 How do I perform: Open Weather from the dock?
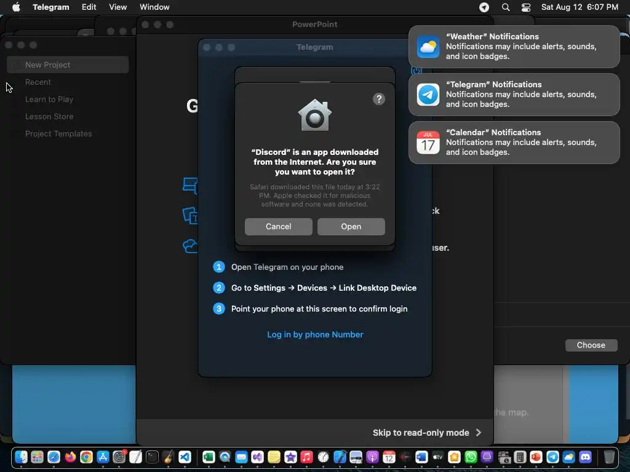tap(569, 457)
